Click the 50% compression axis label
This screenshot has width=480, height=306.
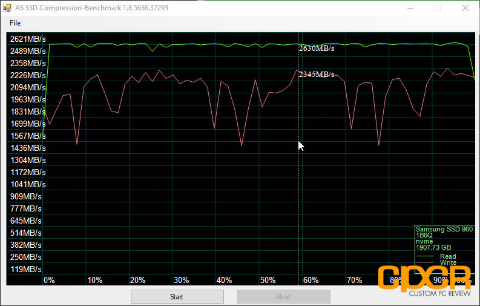[x=268, y=280]
